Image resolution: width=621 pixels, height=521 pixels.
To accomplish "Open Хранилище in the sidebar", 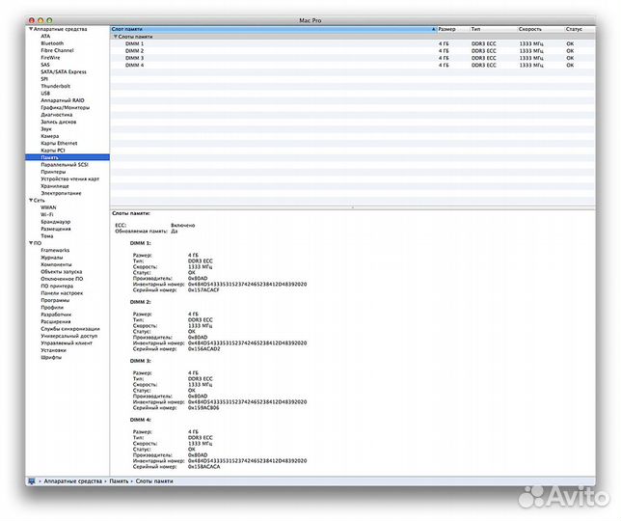I will tap(55, 186).
